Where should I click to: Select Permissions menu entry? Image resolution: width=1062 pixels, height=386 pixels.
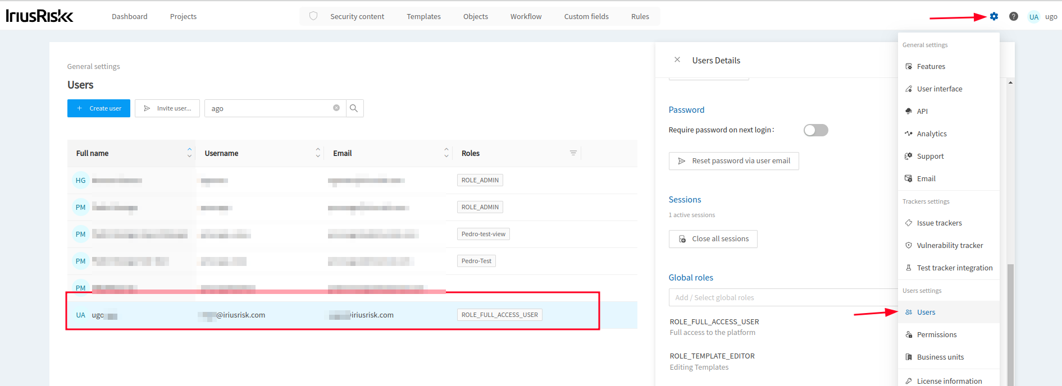pos(949,334)
